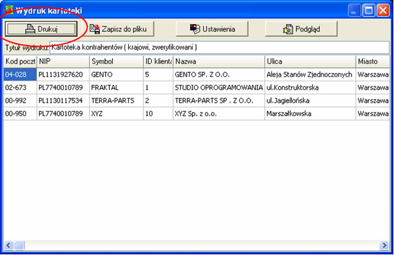Minimize the Wydruk kartoteki window

(354, 11)
